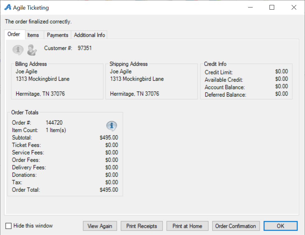
Task: Open the blue order info icon
Action: point(112,126)
